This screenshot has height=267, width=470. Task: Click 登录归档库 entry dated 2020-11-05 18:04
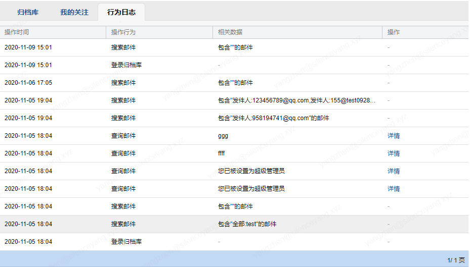tap(126, 242)
